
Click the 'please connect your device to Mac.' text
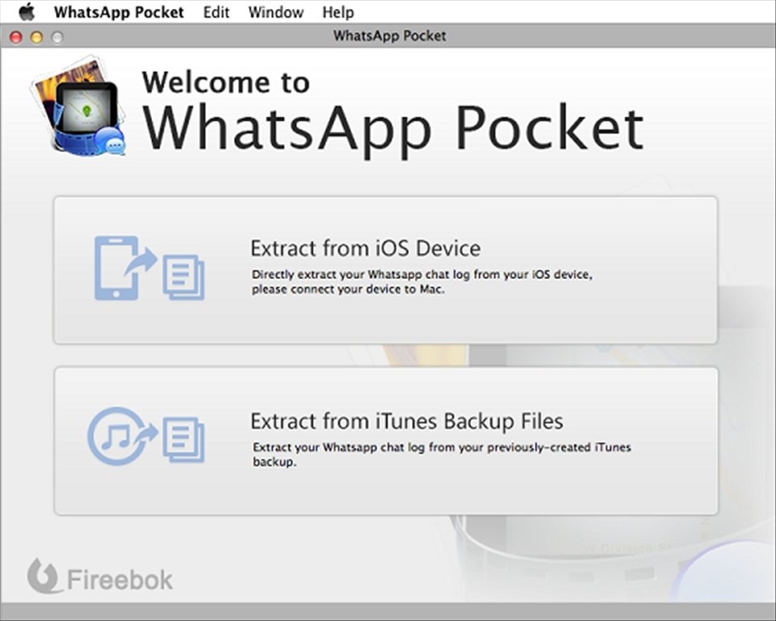click(x=348, y=289)
